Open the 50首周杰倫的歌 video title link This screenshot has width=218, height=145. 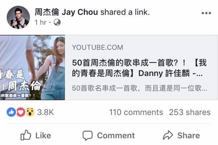tap(139, 68)
